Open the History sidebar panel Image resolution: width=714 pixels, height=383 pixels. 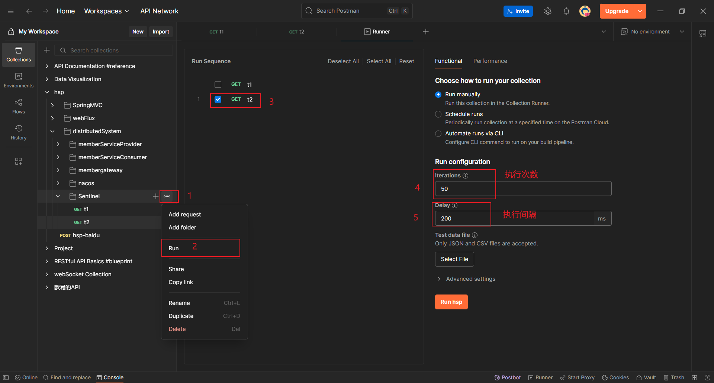(19, 132)
